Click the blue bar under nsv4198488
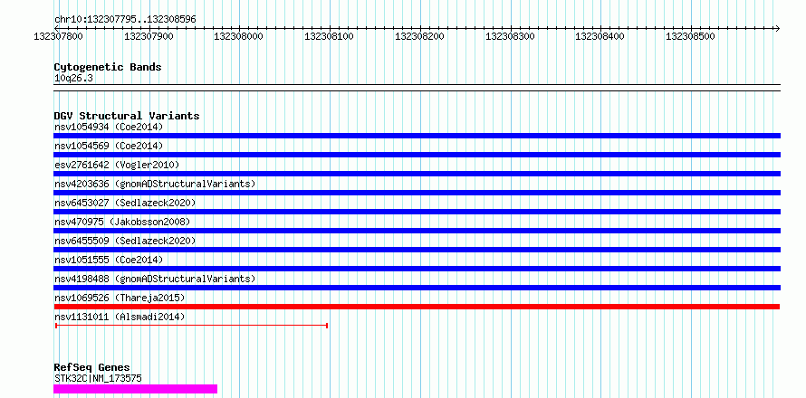The image size is (806, 398). coord(417,288)
